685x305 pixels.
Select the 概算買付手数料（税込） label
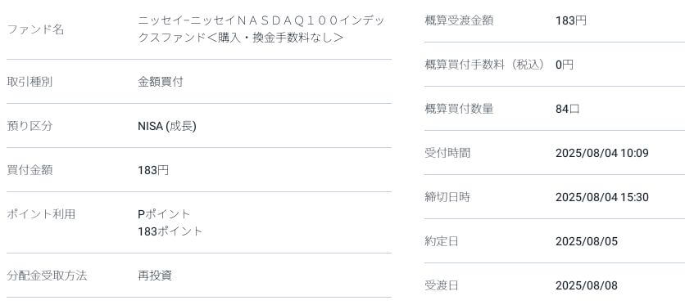coord(487,65)
